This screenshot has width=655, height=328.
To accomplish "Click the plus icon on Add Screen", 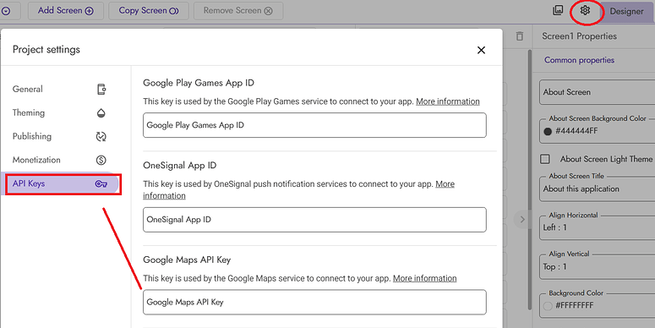I will pos(89,11).
